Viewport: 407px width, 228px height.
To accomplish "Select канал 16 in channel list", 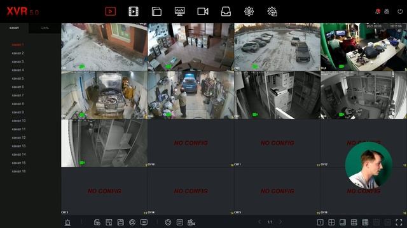I will tap(18, 172).
